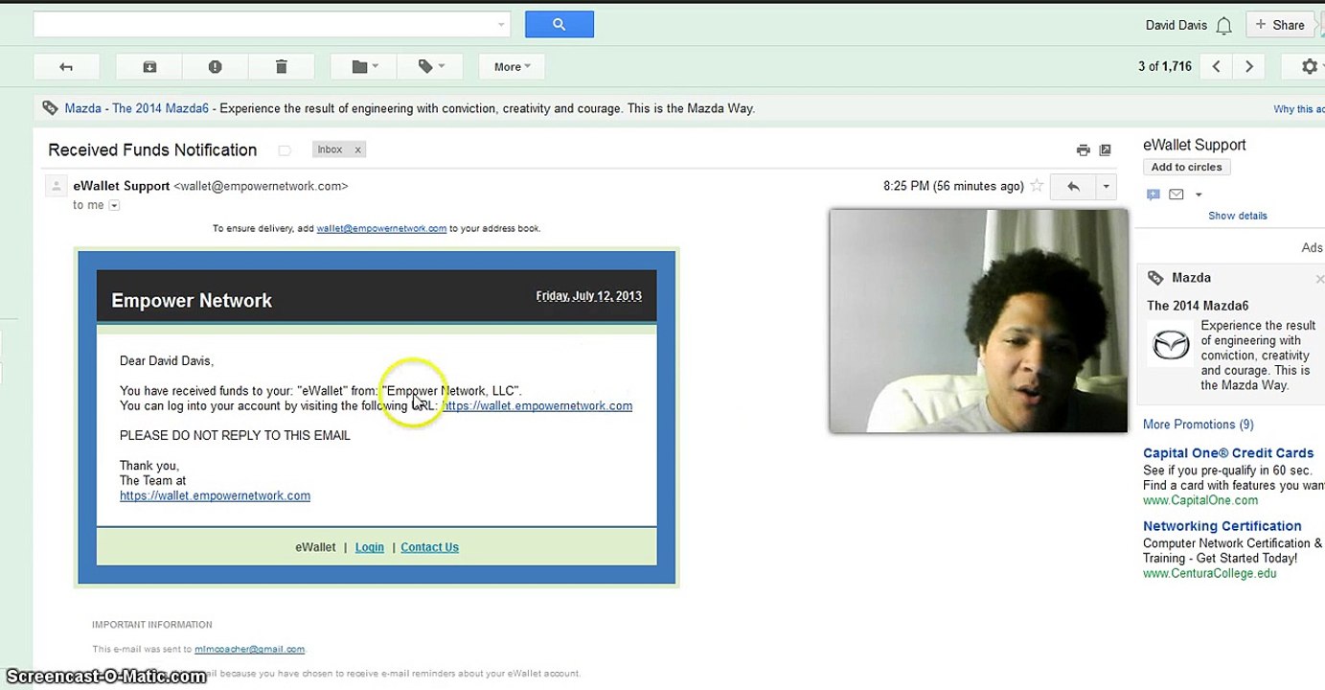
Task: Click the '8:25 PM (56 minutes ago)' timestamp
Action: (x=953, y=186)
